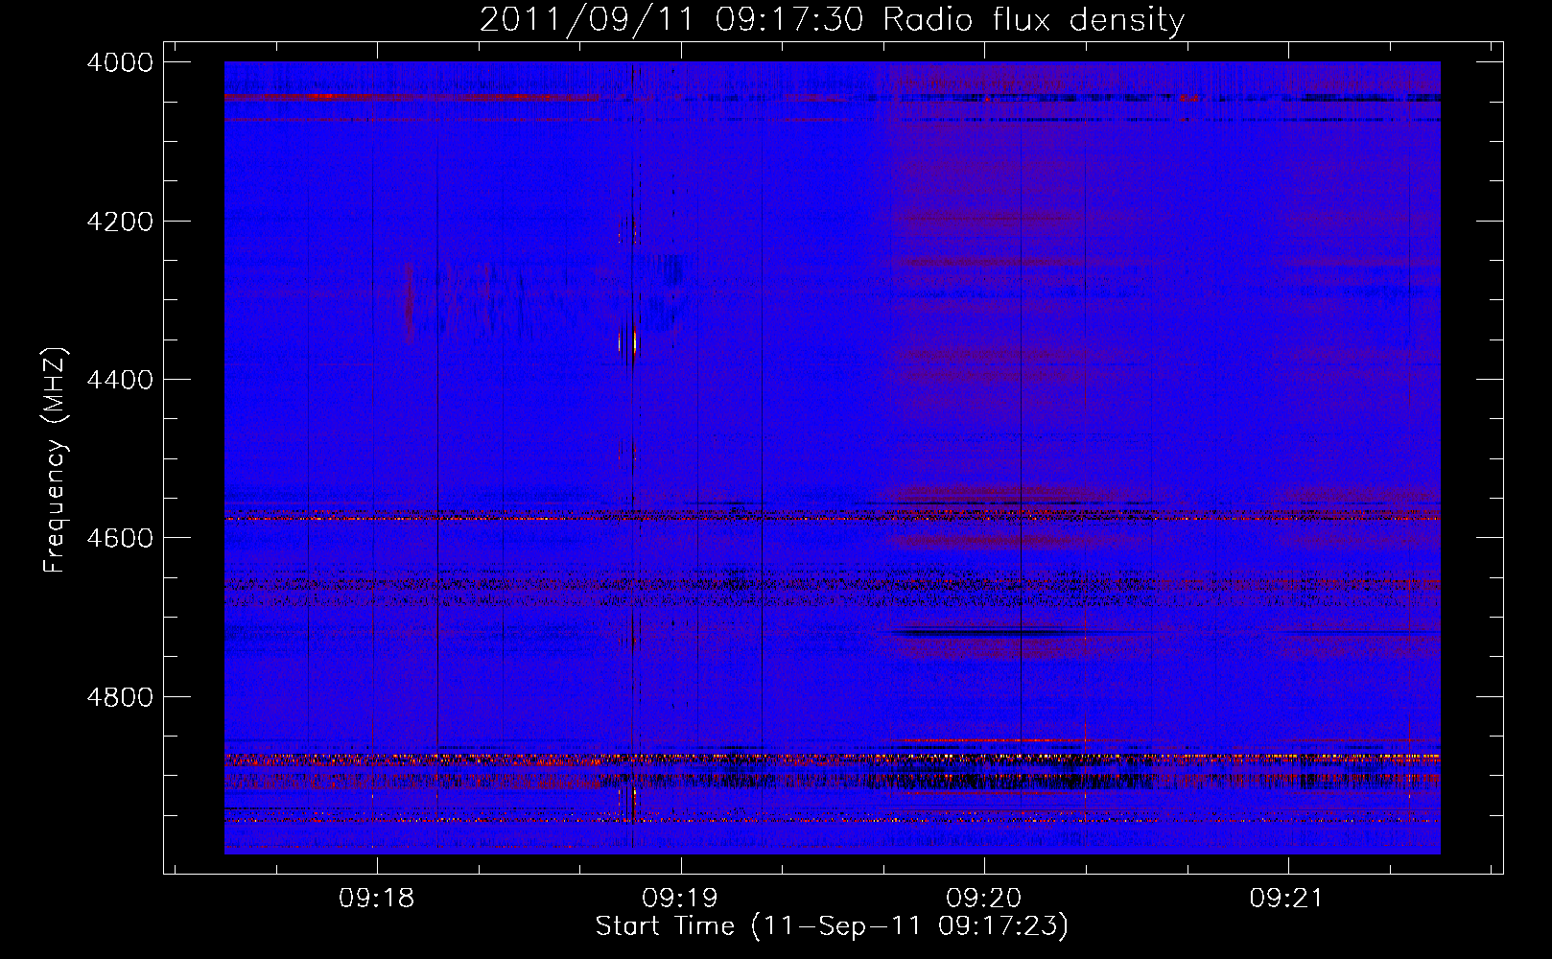The image size is (1552, 959).
Task: Click the 09:21 time axis label
Action: [1287, 899]
